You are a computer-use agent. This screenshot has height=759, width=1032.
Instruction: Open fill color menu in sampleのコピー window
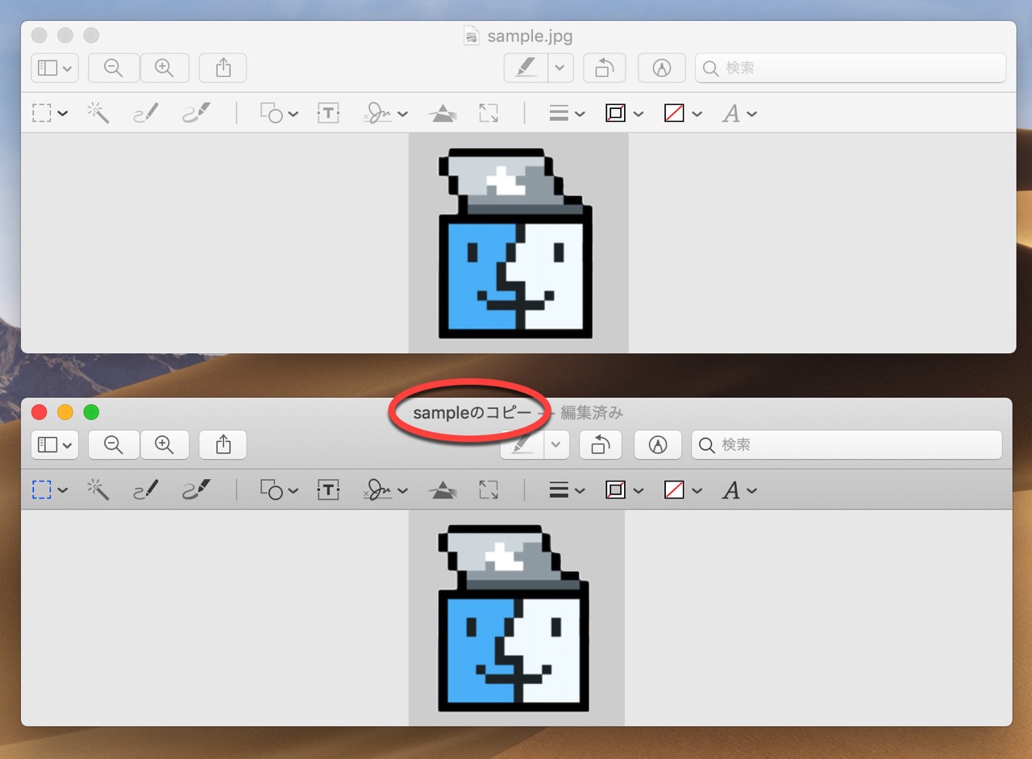[x=683, y=490]
